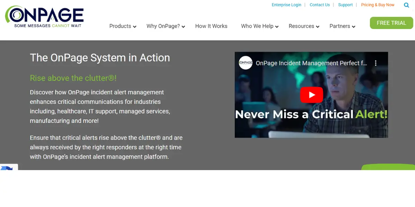Screen dimensions: 415x207
Task: Open Pricing & Buy Now link
Action: (x=378, y=5)
